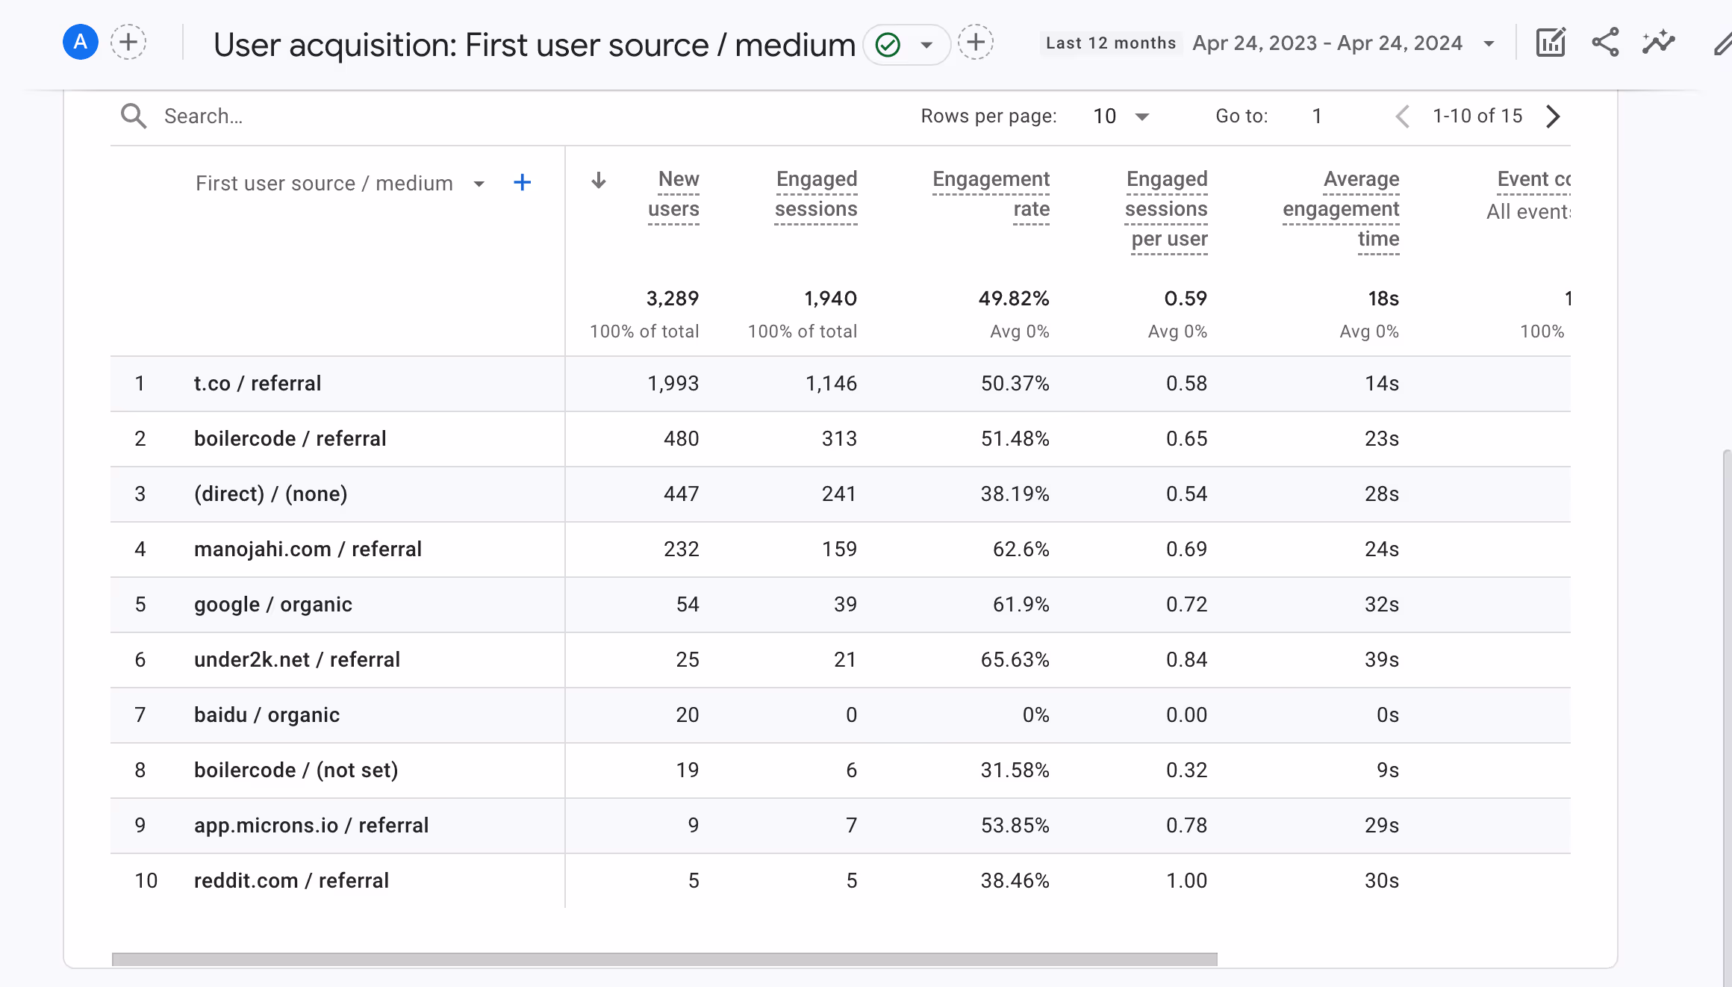Click the Go to page number field

click(1317, 116)
